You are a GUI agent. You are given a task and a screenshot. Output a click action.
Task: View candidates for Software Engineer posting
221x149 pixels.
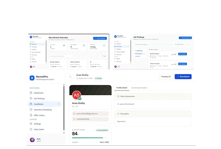[183, 64]
